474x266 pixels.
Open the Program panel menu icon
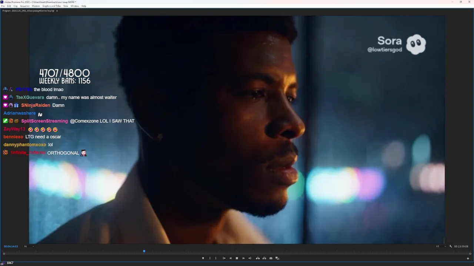click(x=57, y=11)
